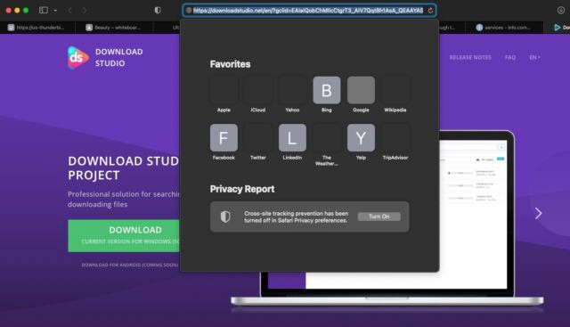Open the downloads icon in toolbar
Viewport: 570px width, 327px height.
click(561, 10)
